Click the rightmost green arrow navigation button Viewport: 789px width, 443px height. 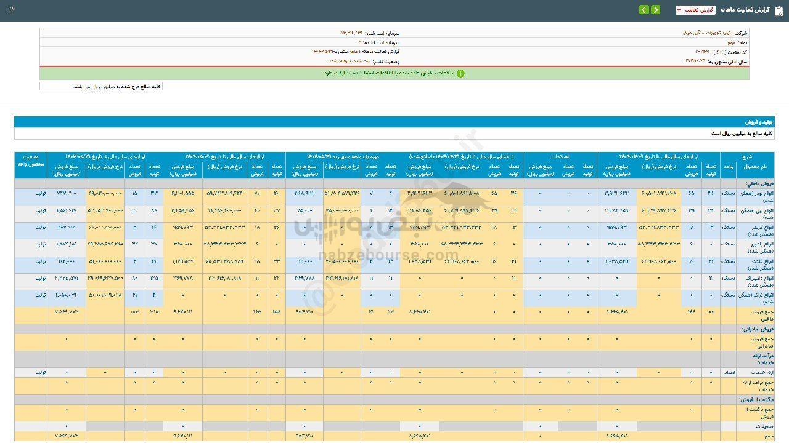coord(656,10)
